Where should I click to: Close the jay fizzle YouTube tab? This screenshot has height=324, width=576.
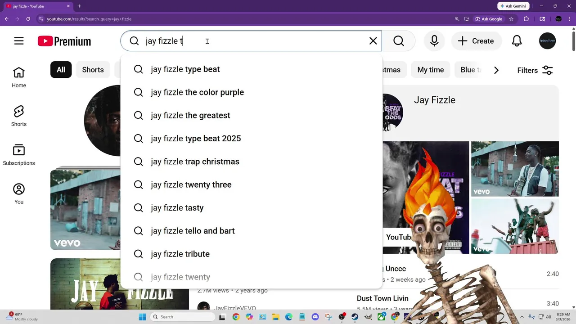(68, 6)
